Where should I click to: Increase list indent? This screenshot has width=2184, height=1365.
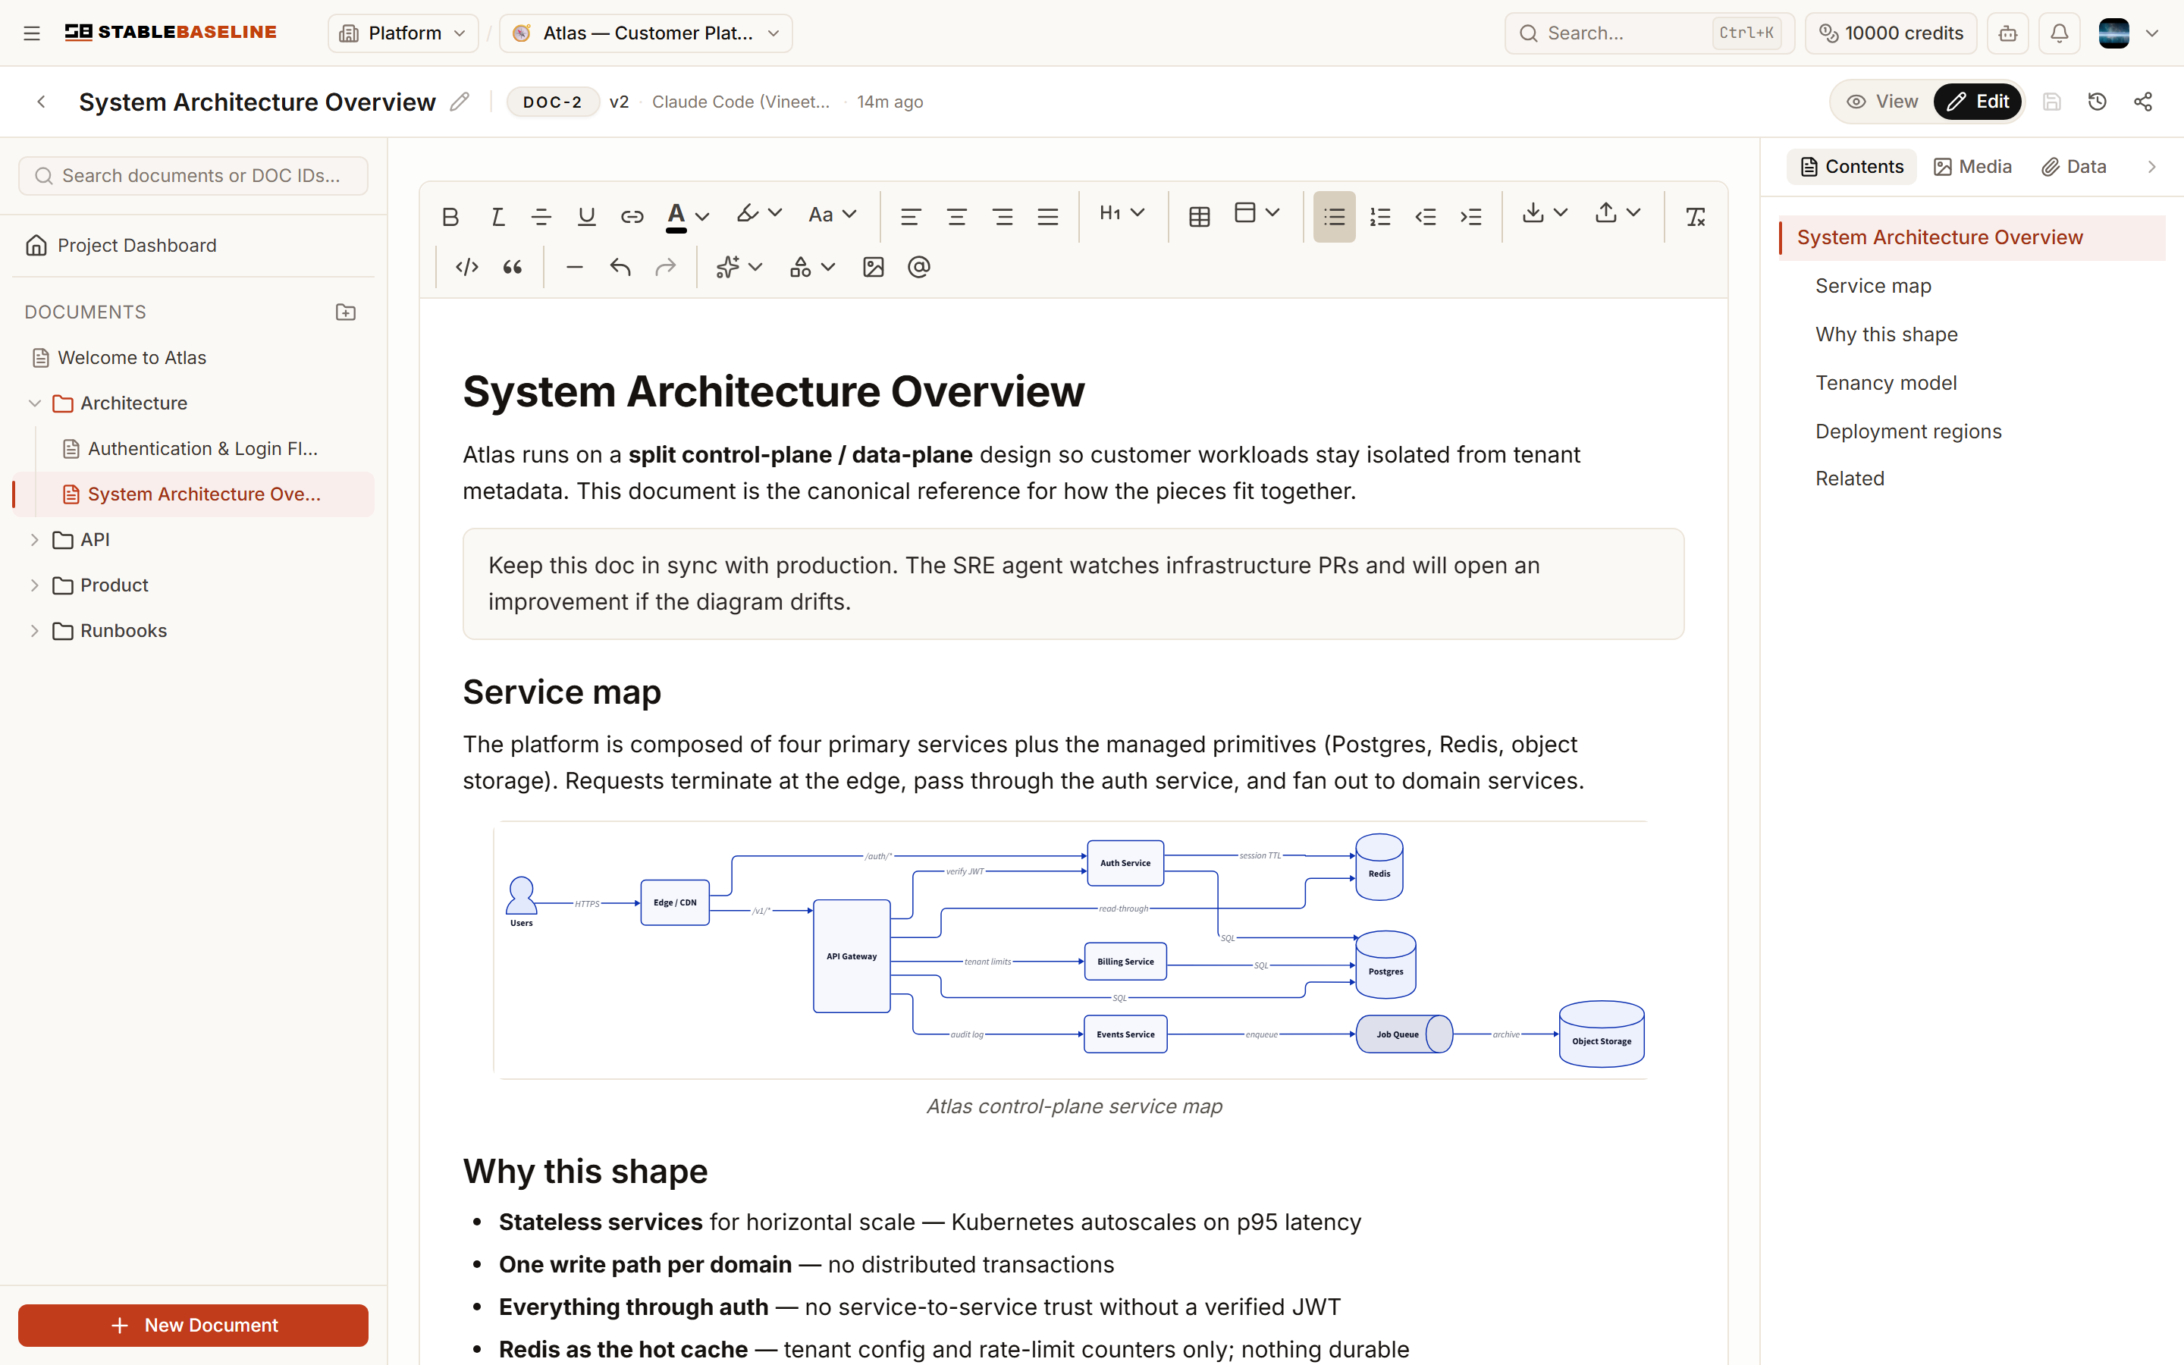[1471, 217]
